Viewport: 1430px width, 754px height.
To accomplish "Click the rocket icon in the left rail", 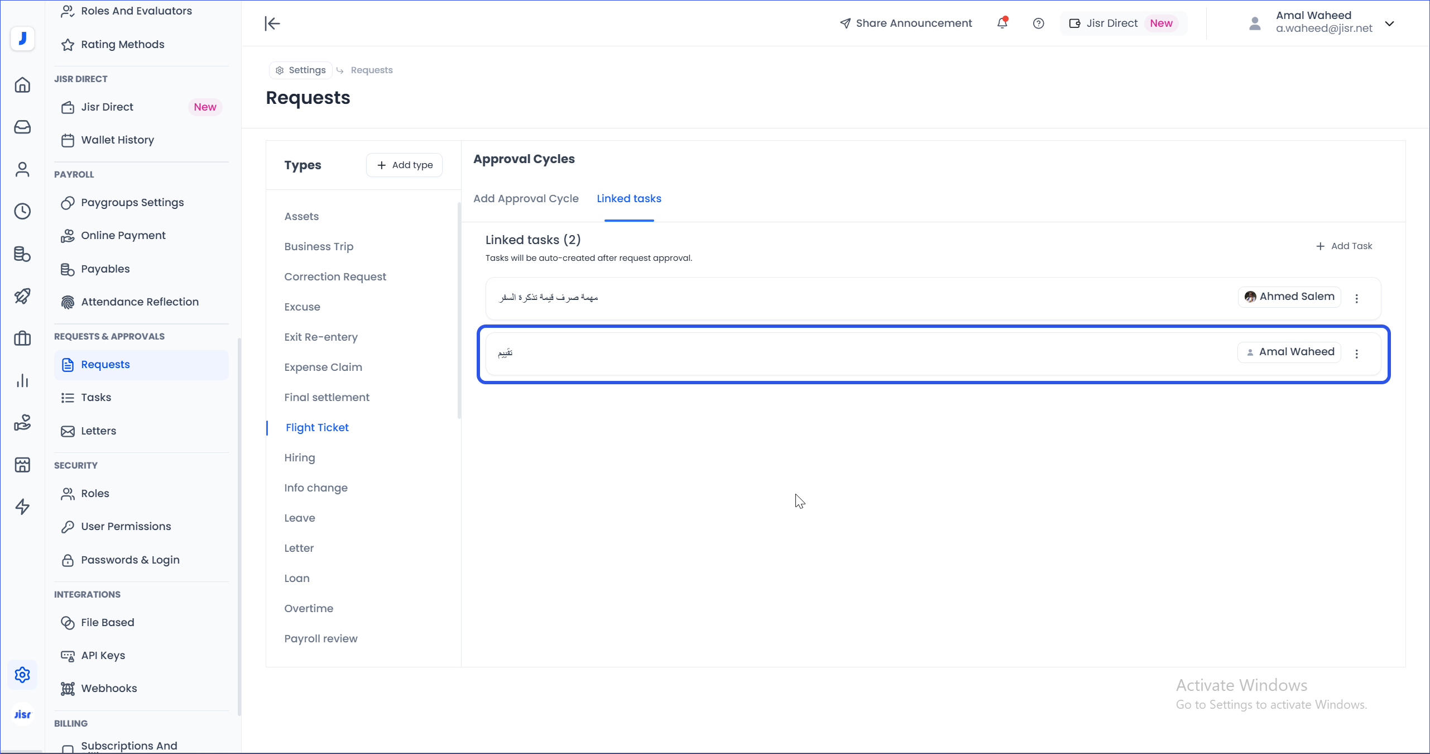I will pyautogui.click(x=22, y=296).
